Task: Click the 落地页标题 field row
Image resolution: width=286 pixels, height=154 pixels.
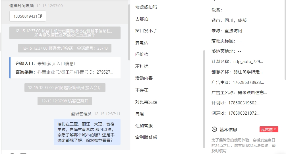Action: [226, 41]
